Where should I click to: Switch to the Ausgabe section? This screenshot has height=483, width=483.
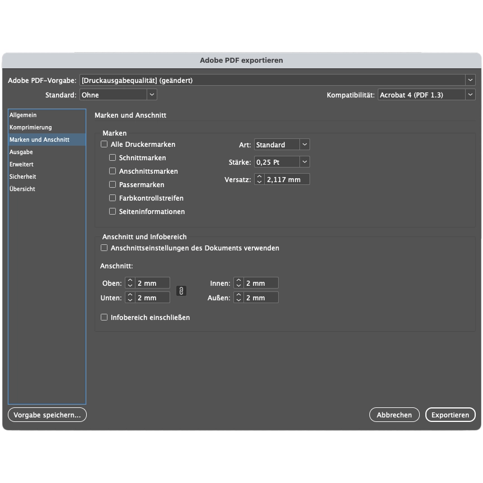(x=47, y=152)
